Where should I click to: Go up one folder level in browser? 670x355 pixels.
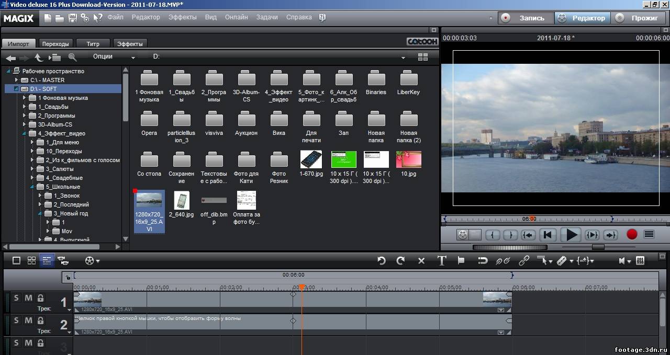click(x=39, y=58)
